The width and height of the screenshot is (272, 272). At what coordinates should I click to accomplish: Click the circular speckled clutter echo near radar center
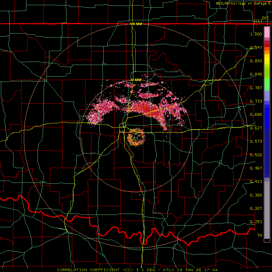pyautogui.click(x=136, y=137)
